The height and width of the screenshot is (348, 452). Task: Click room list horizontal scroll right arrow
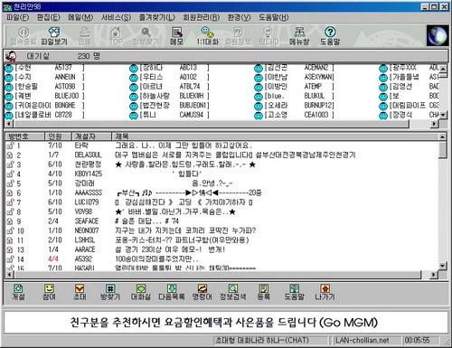point(434,275)
